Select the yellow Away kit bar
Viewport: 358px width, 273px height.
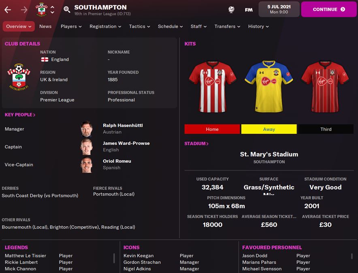pyautogui.click(x=269, y=129)
